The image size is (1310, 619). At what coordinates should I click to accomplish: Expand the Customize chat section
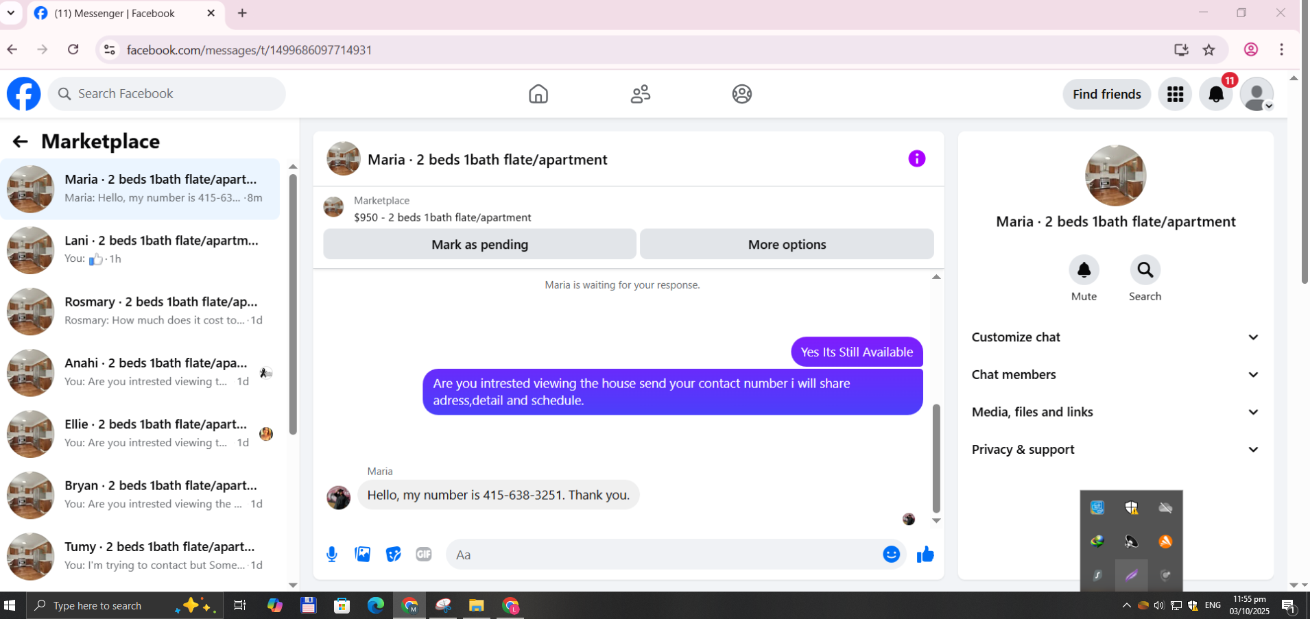pos(1116,337)
